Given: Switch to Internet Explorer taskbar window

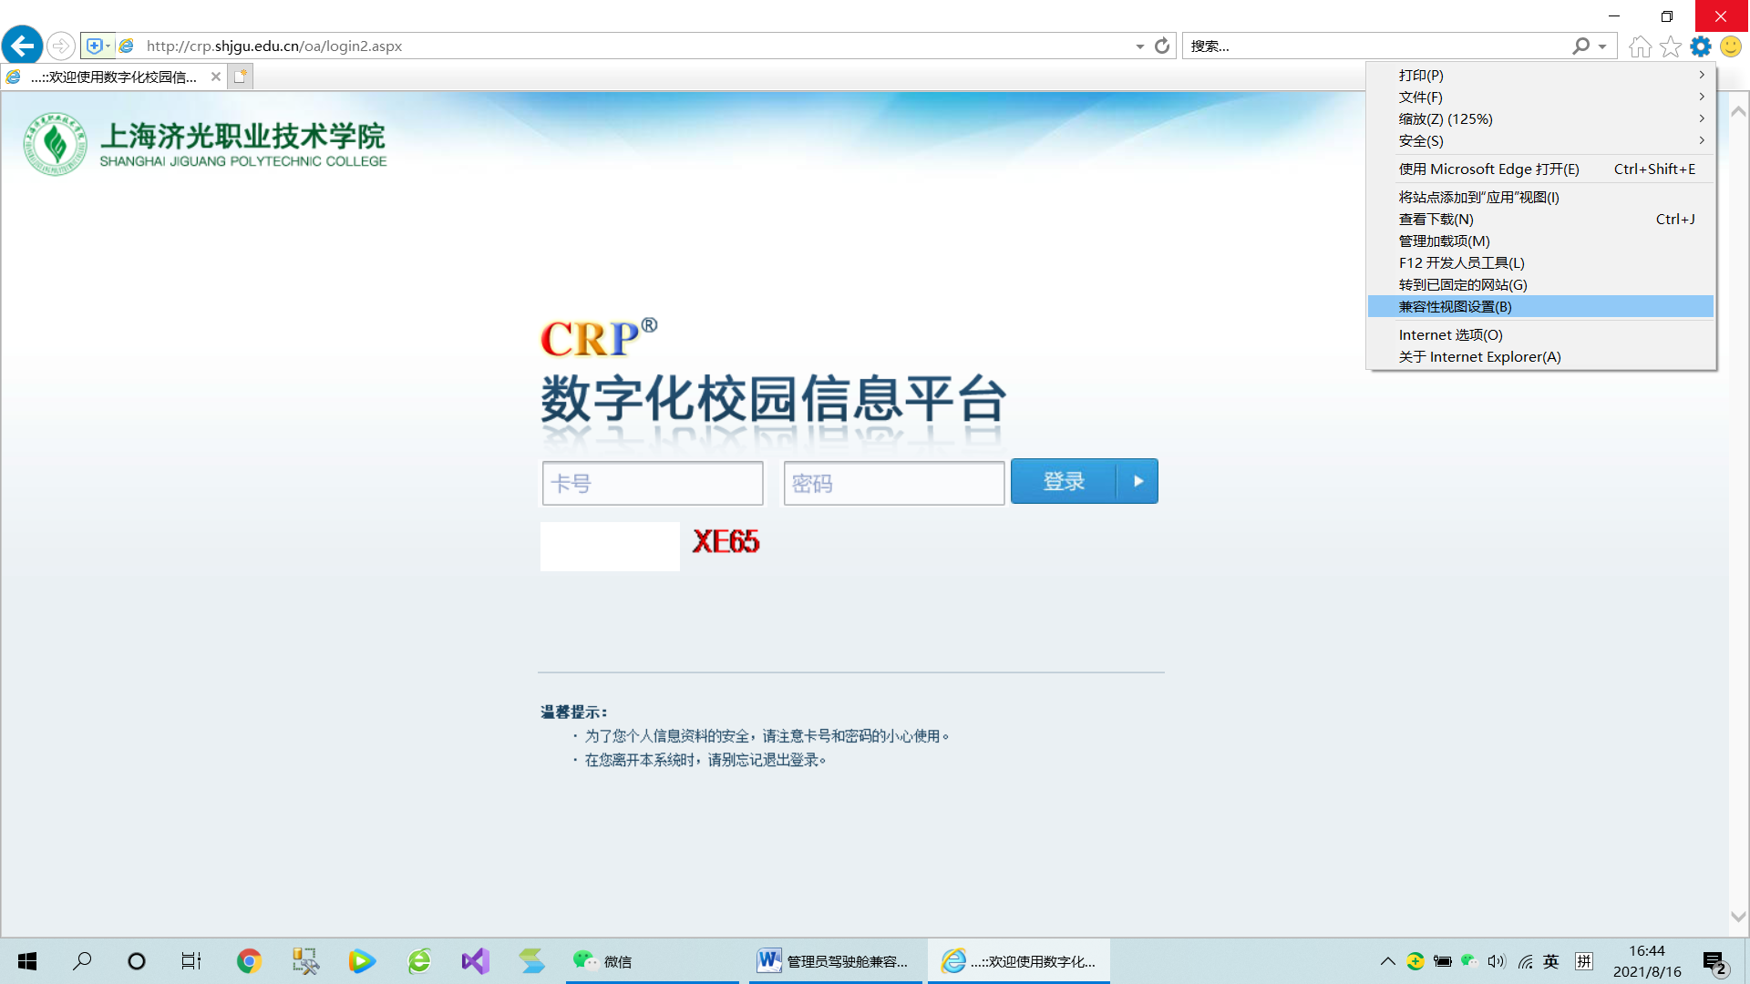Looking at the screenshot, I should pyautogui.click(x=1019, y=961).
